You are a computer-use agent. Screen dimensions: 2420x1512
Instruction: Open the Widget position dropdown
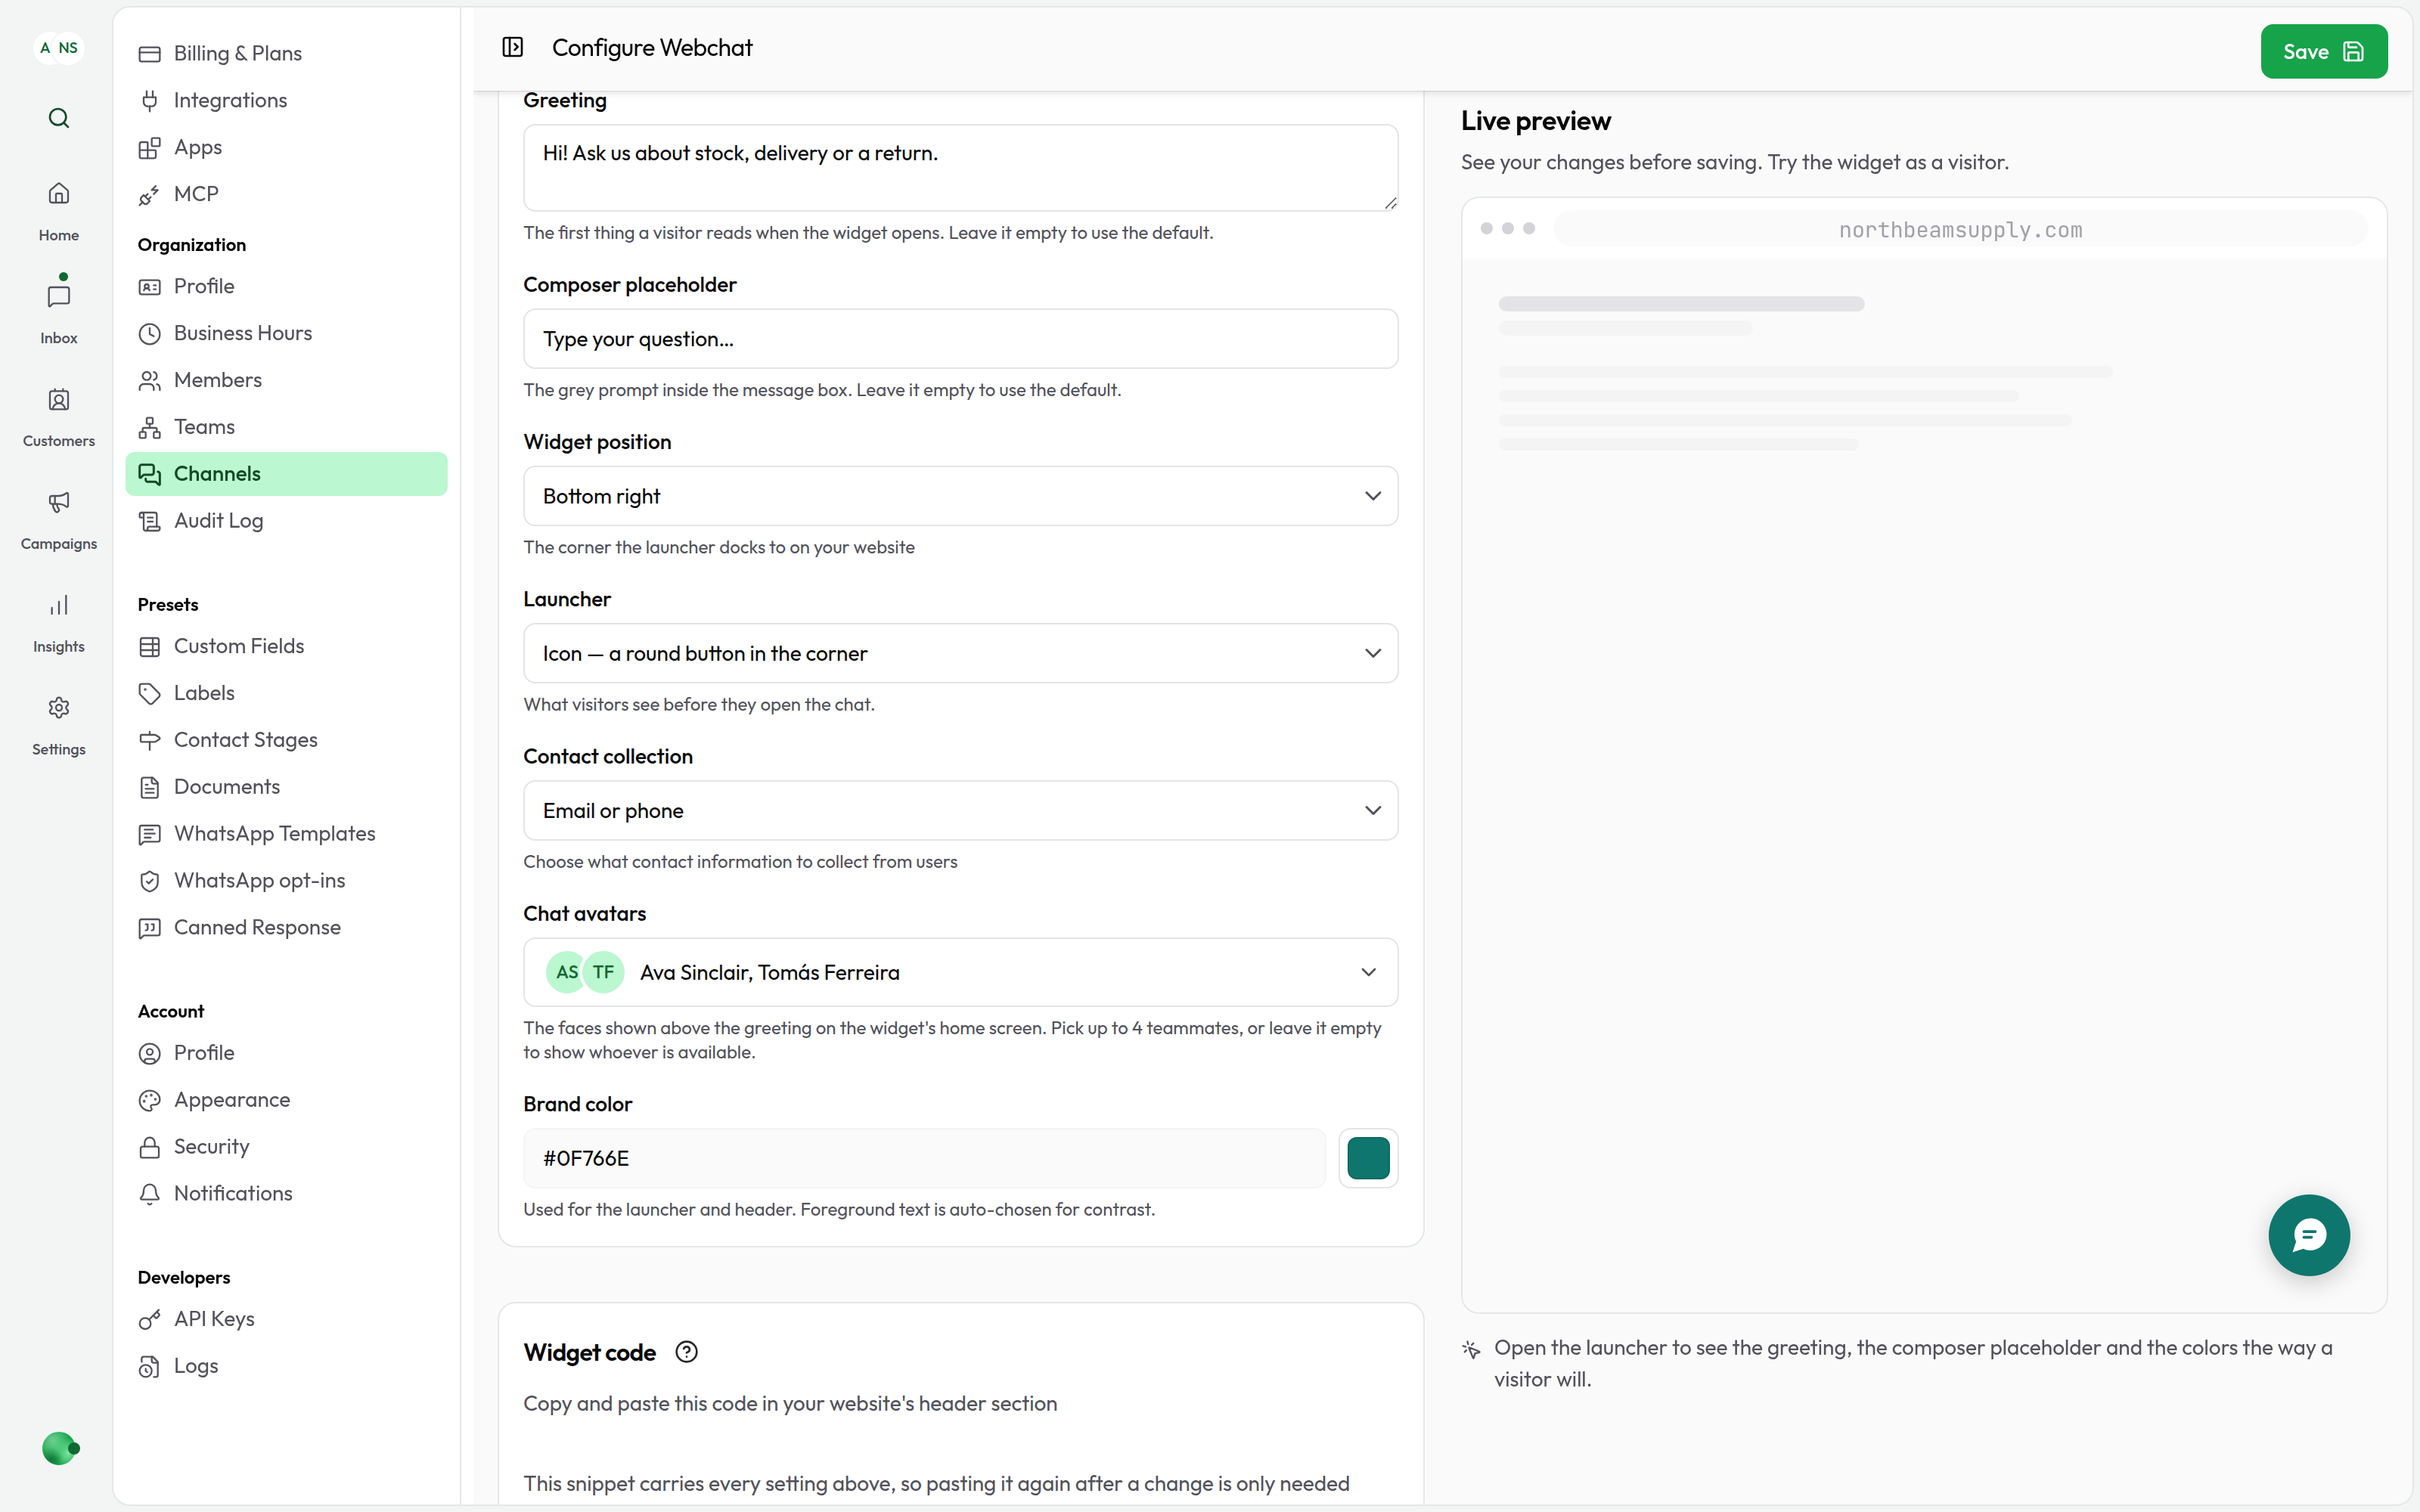click(x=960, y=496)
